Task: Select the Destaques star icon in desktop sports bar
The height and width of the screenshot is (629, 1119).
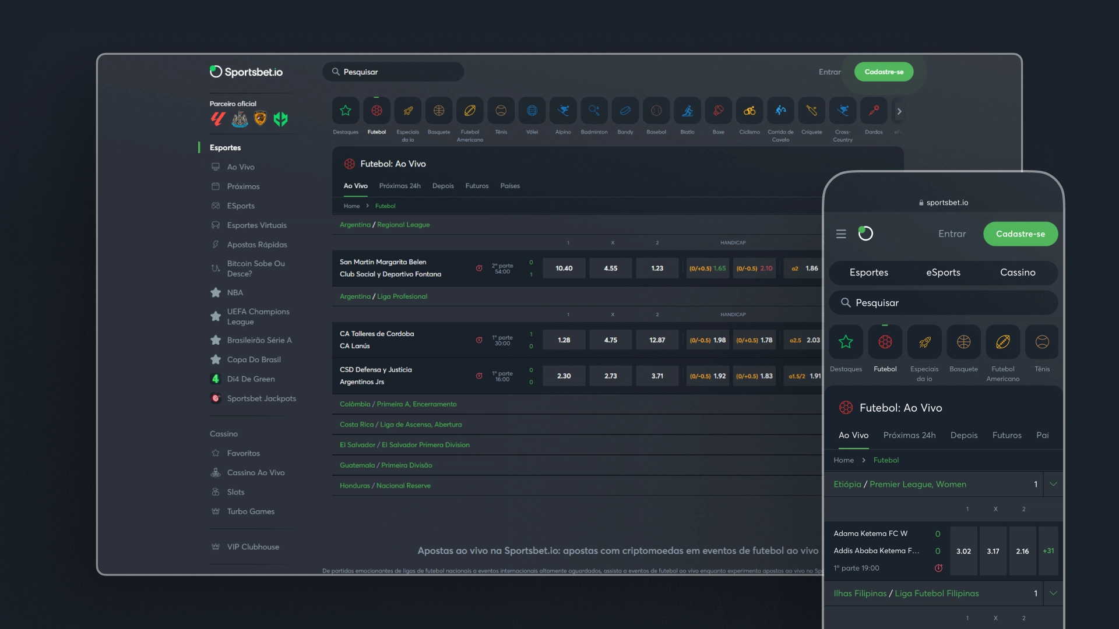Action: (346, 111)
